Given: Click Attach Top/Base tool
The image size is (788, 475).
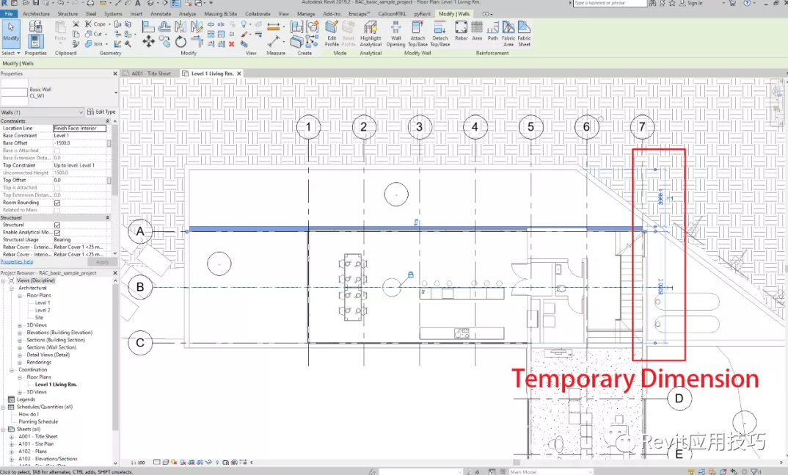Looking at the screenshot, I should pyautogui.click(x=417, y=34).
